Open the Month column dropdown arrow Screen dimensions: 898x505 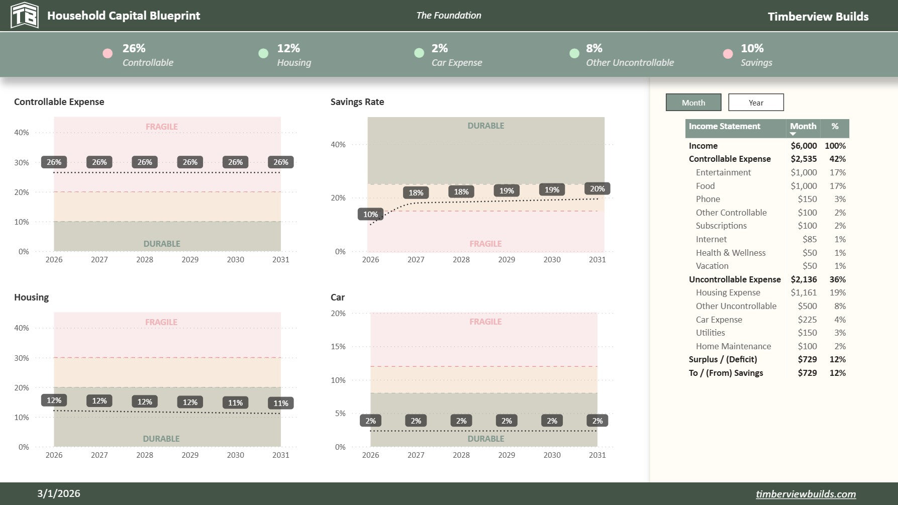coord(793,134)
